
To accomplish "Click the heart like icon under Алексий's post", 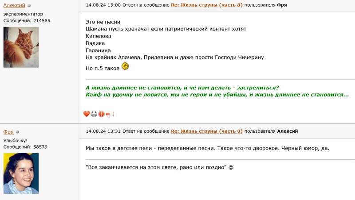I will pos(87,114).
